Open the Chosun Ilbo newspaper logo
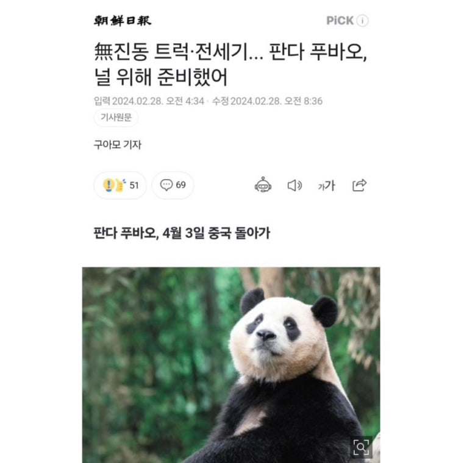The height and width of the screenshot is (463, 453). pyautogui.click(x=123, y=21)
